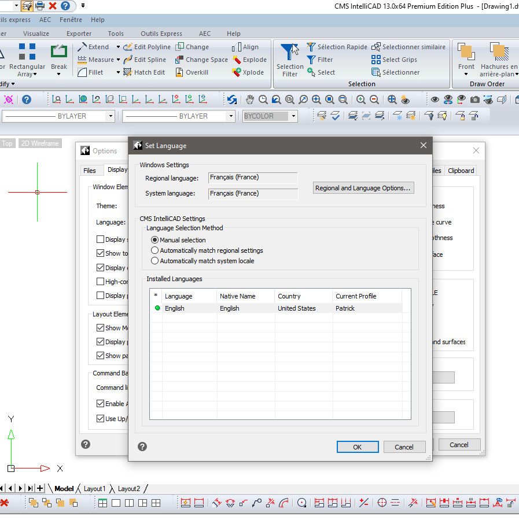The width and height of the screenshot is (519, 531).
Task: Click the Align tool
Action: [245, 47]
